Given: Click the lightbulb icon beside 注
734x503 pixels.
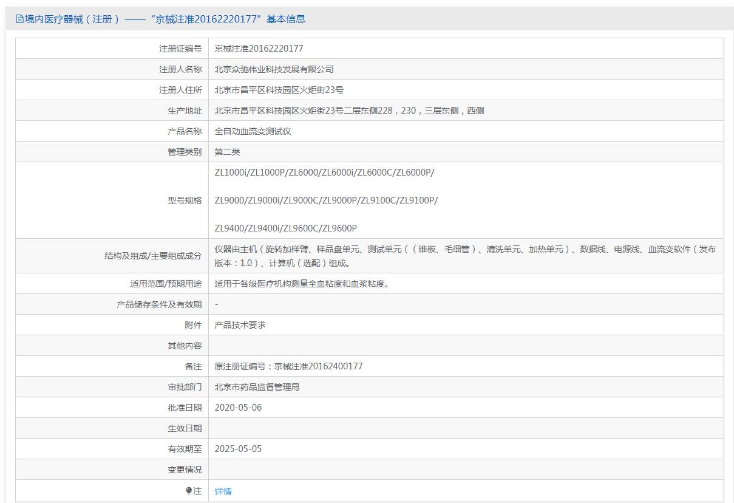Looking at the screenshot, I should (x=189, y=491).
